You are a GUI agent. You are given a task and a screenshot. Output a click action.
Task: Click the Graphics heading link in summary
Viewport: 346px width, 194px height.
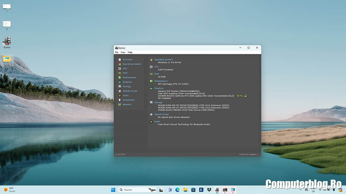(x=159, y=88)
